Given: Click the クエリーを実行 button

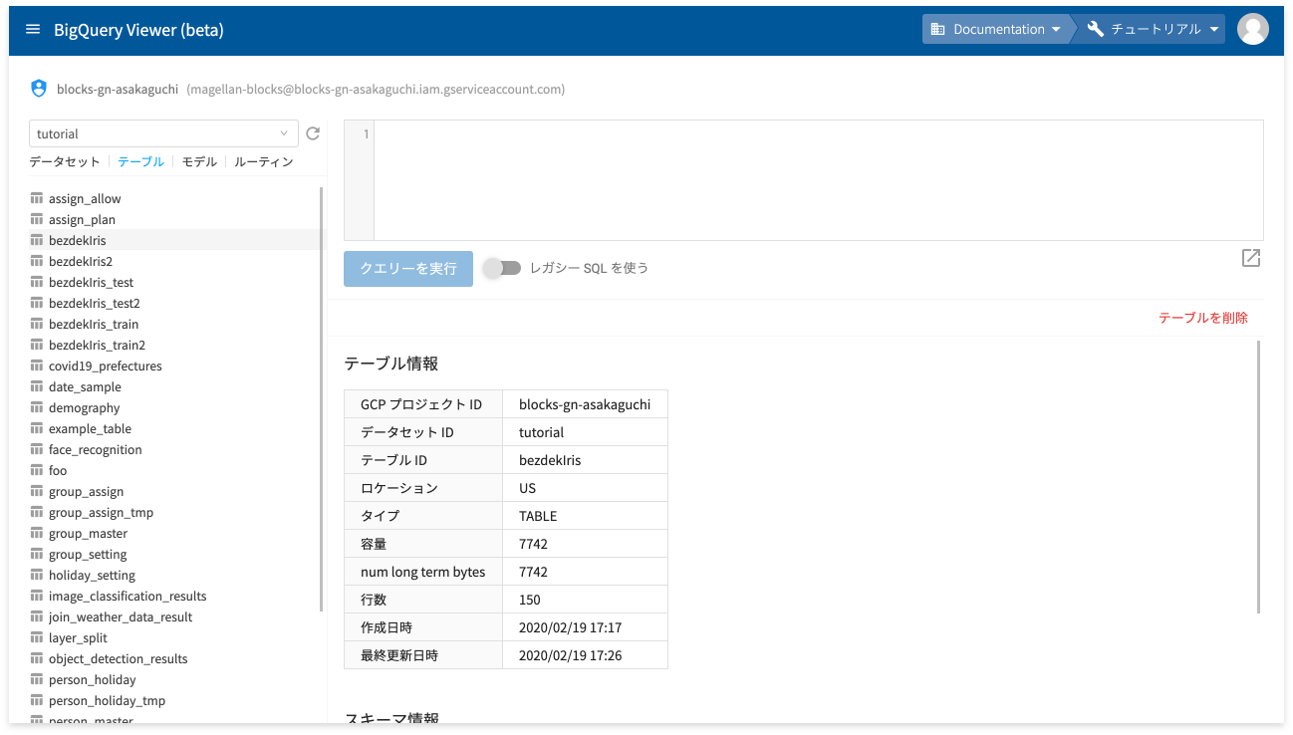Looking at the screenshot, I should 408,268.
